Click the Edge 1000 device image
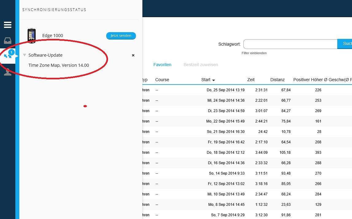The image size is (352, 219). 31,36
